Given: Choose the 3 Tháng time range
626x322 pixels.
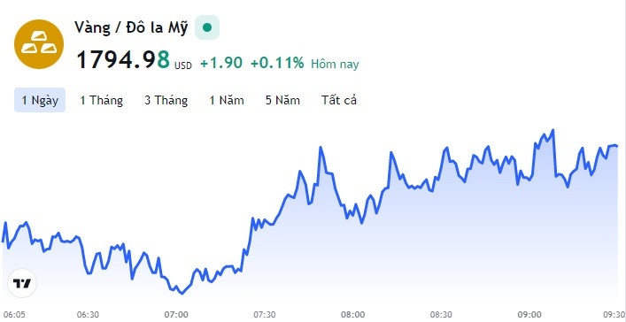Looking at the screenshot, I should point(166,100).
